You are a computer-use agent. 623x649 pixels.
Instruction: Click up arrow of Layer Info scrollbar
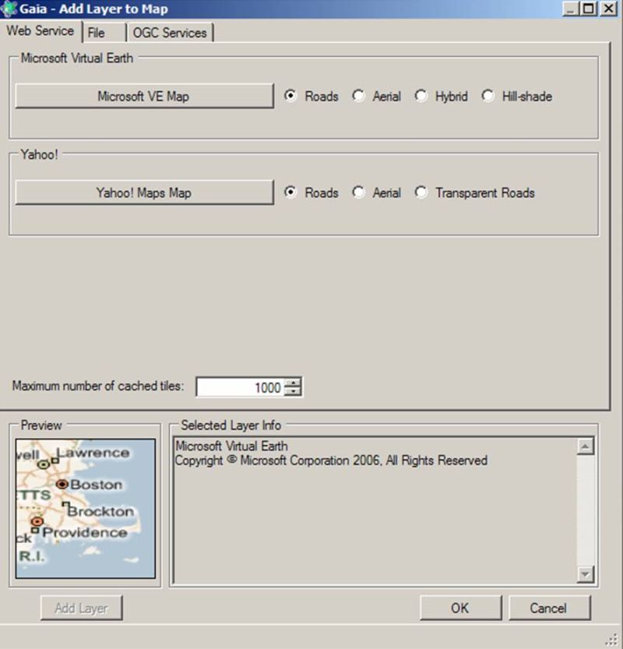586,446
